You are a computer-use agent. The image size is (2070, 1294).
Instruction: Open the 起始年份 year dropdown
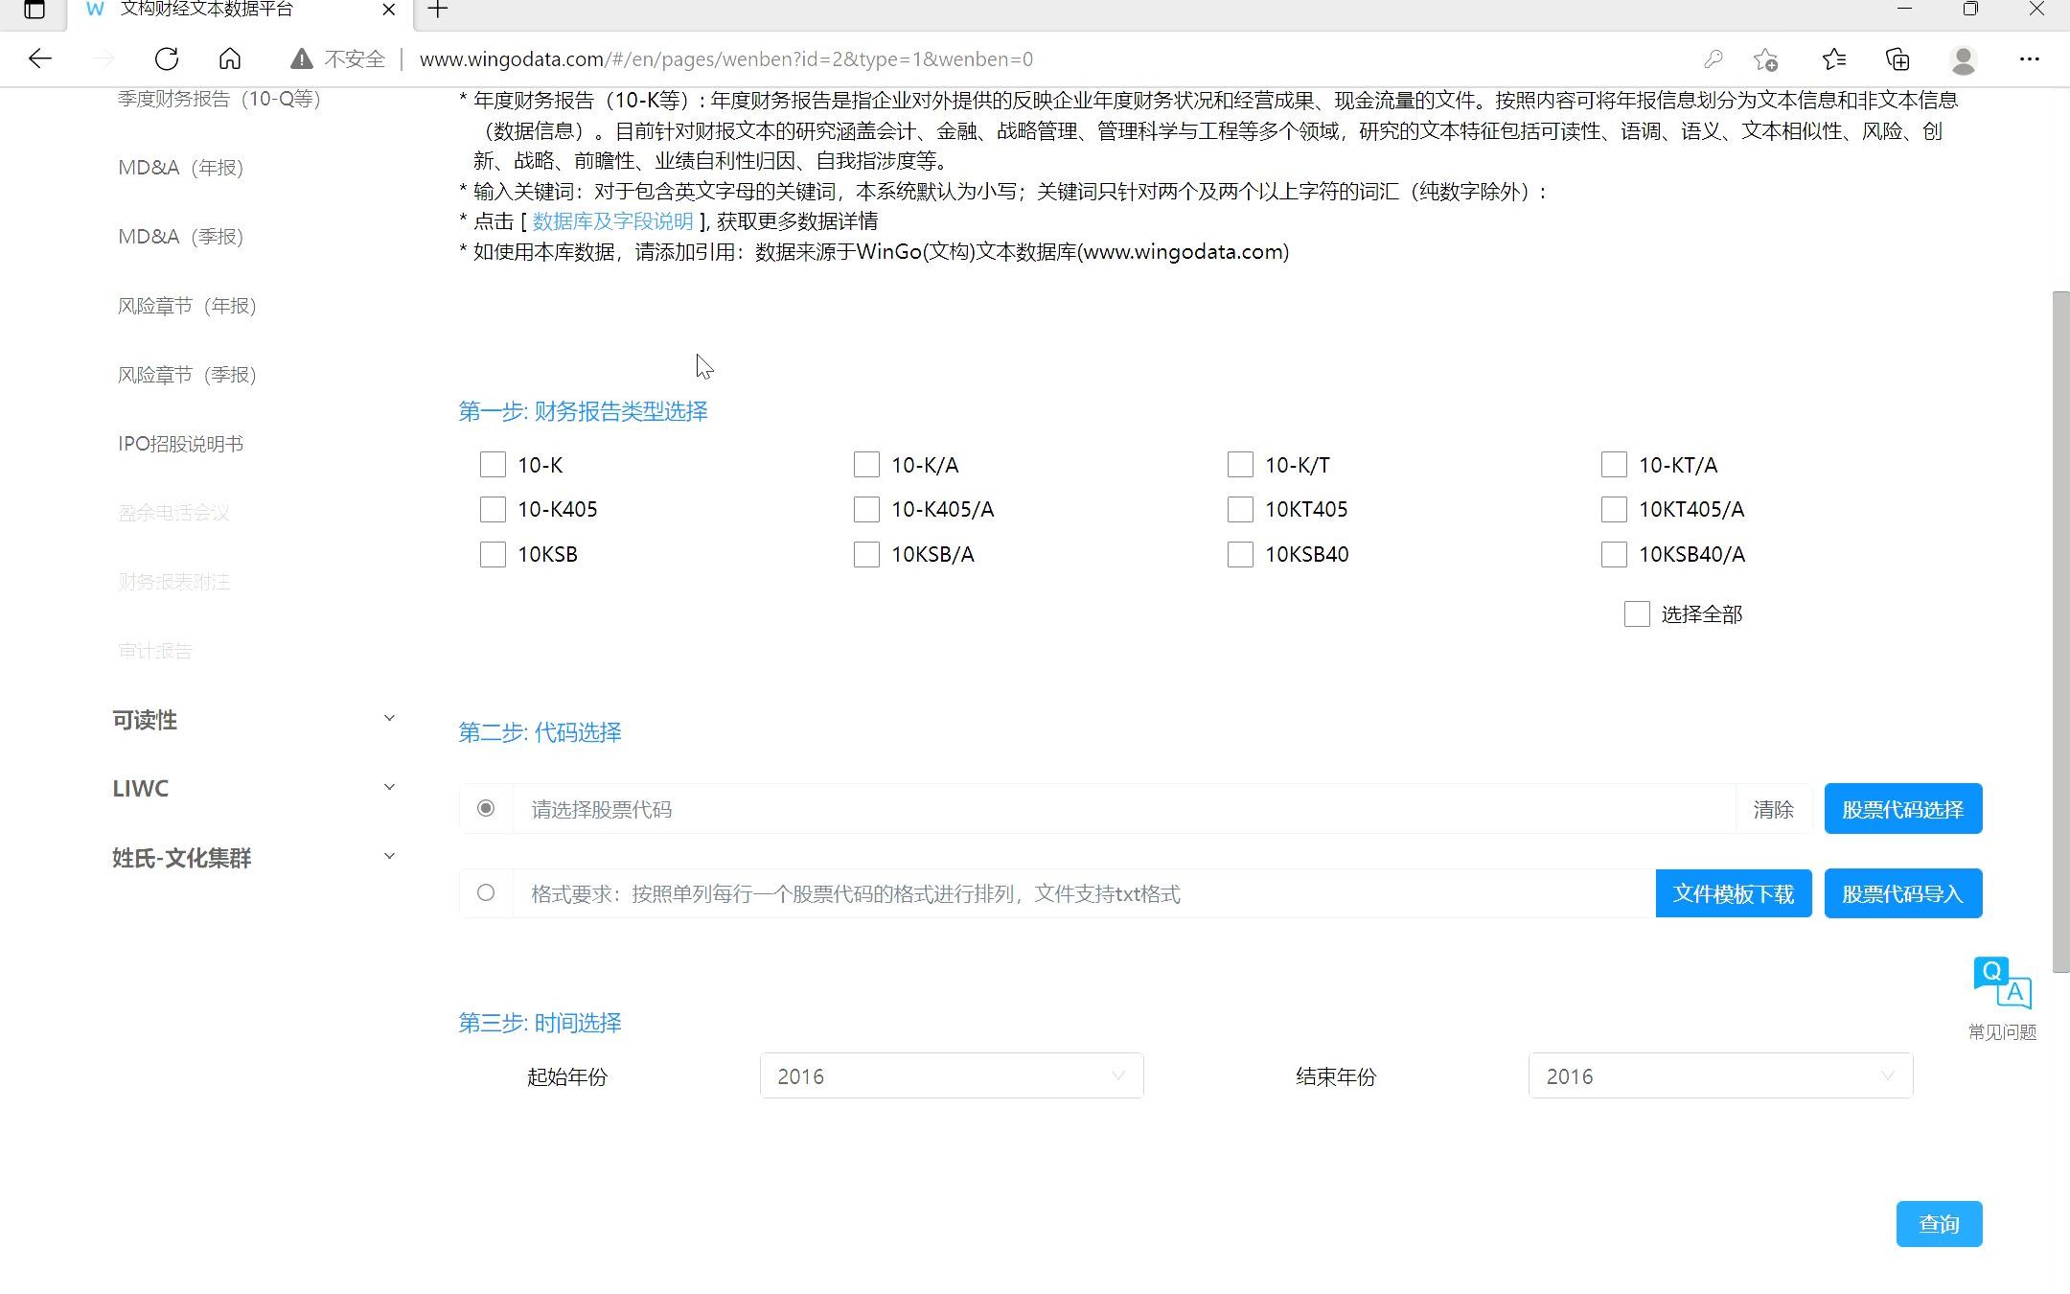coord(952,1076)
